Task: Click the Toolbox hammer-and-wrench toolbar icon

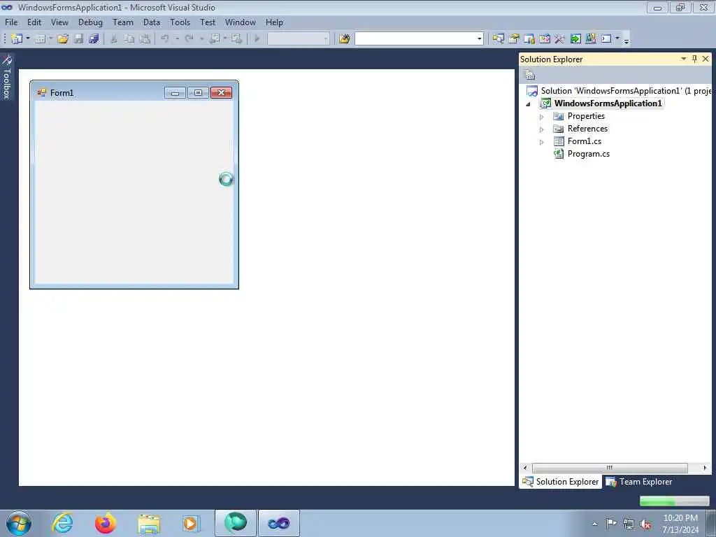Action: click(x=559, y=39)
